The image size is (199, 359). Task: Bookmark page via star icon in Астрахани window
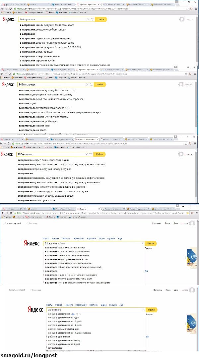(187, 9)
